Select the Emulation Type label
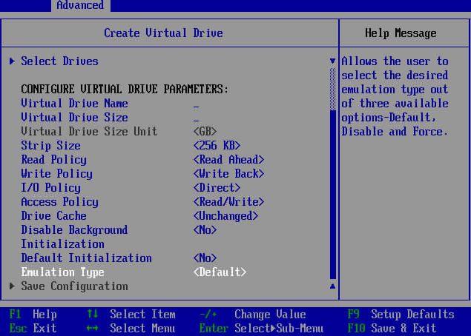Screen dimensions: 471x336 click(62, 272)
